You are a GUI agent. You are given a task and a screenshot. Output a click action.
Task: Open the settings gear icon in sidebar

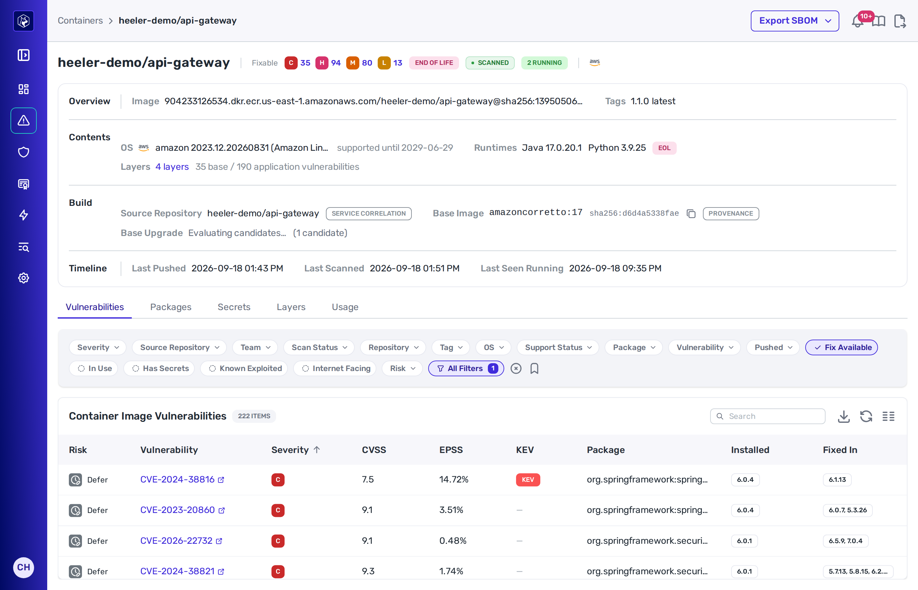click(23, 278)
